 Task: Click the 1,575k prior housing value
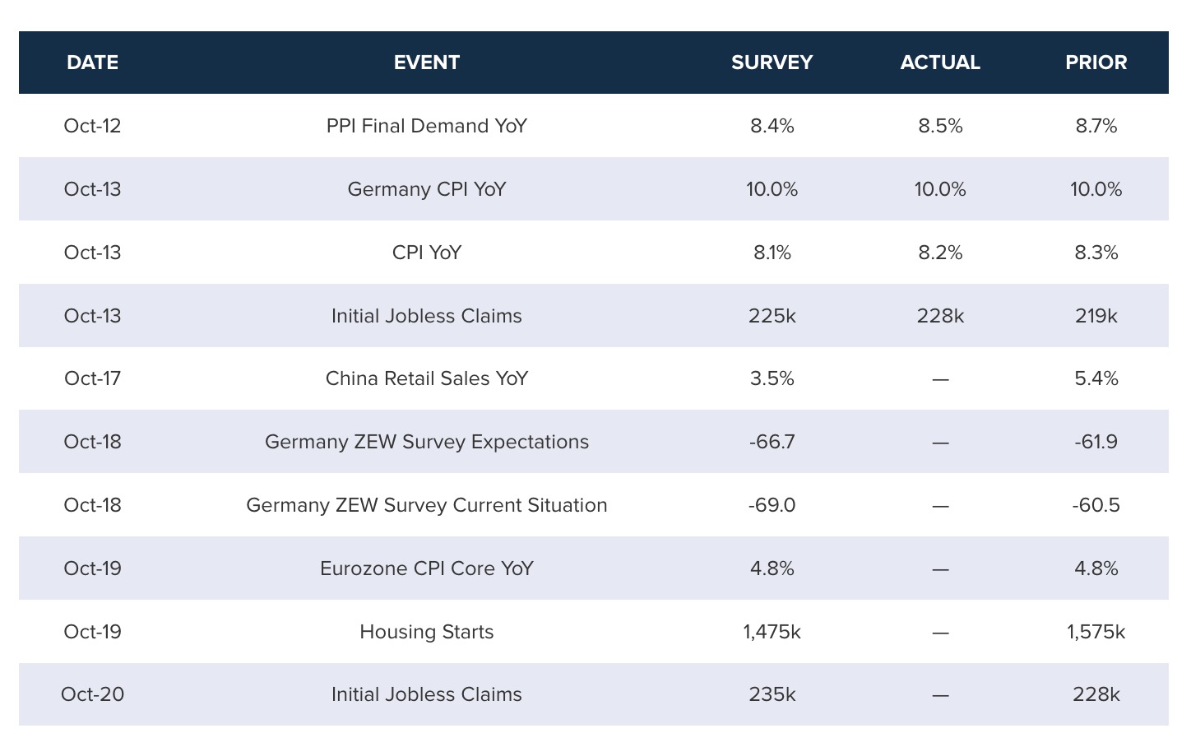tap(1096, 632)
